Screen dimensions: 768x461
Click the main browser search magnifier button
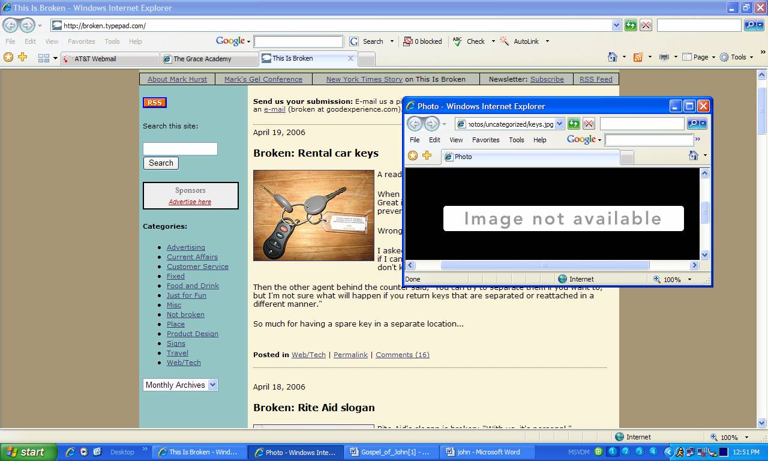[750, 25]
